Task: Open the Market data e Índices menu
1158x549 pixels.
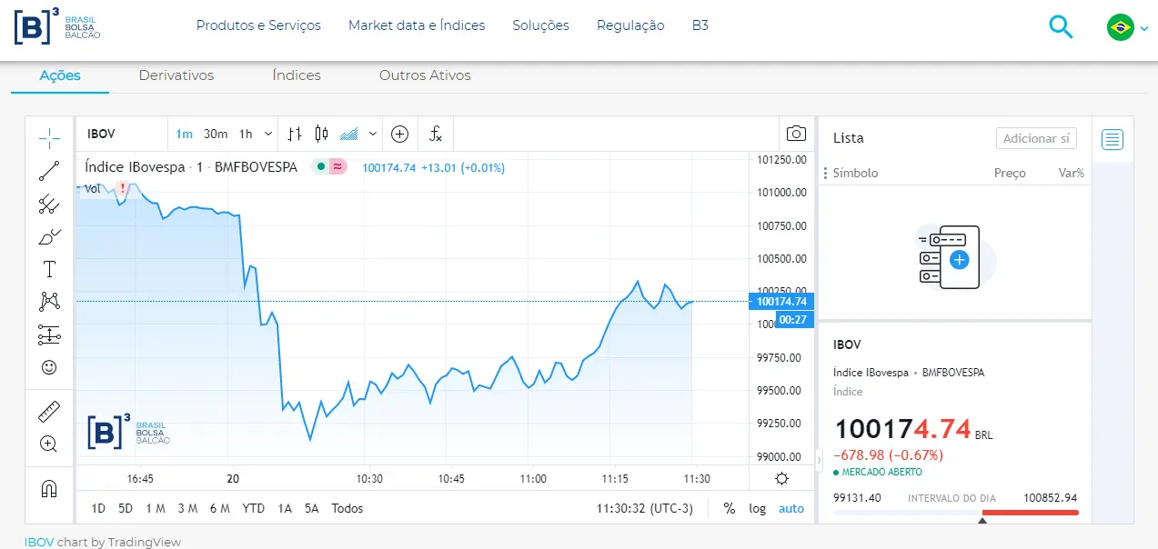Action: coord(417,25)
